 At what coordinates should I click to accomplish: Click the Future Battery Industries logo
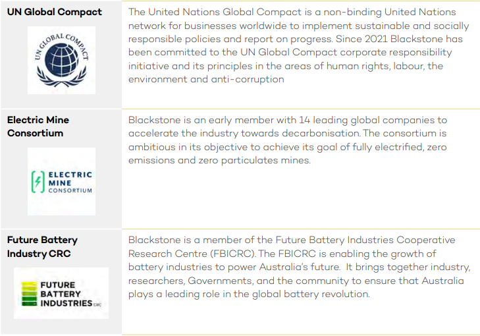[61, 293]
